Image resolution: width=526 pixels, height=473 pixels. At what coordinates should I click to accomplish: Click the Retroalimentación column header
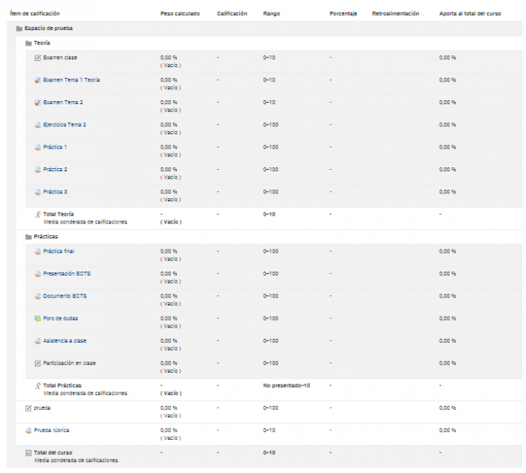click(396, 13)
